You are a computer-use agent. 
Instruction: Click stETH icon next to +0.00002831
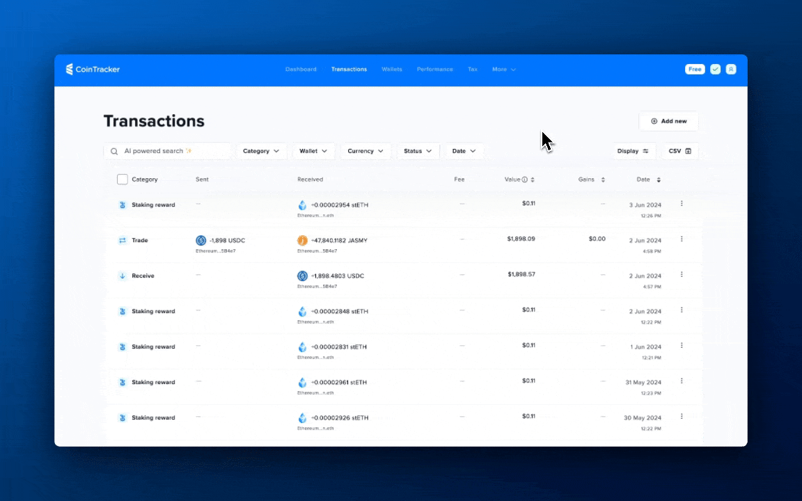point(302,347)
